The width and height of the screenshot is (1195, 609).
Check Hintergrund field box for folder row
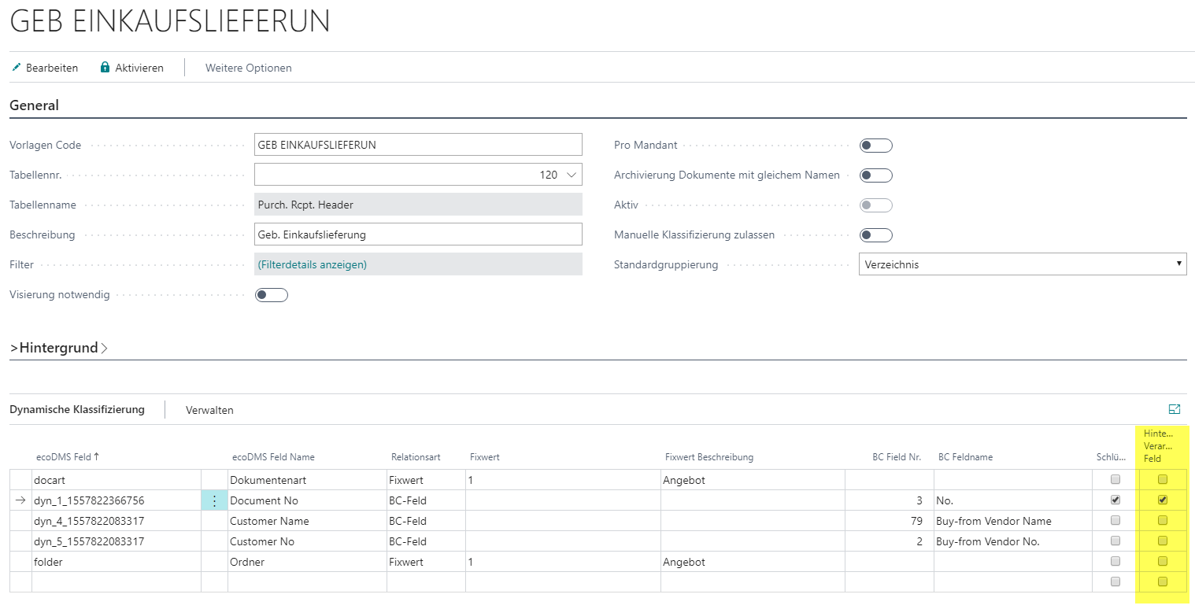(1163, 561)
